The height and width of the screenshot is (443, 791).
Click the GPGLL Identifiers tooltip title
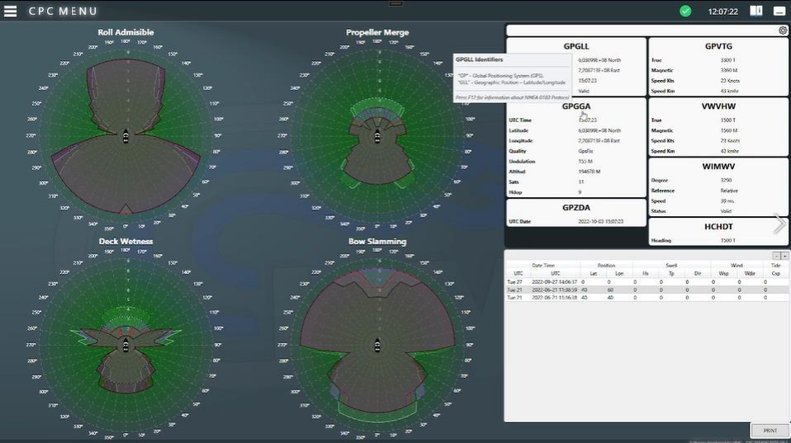click(x=479, y=59)
